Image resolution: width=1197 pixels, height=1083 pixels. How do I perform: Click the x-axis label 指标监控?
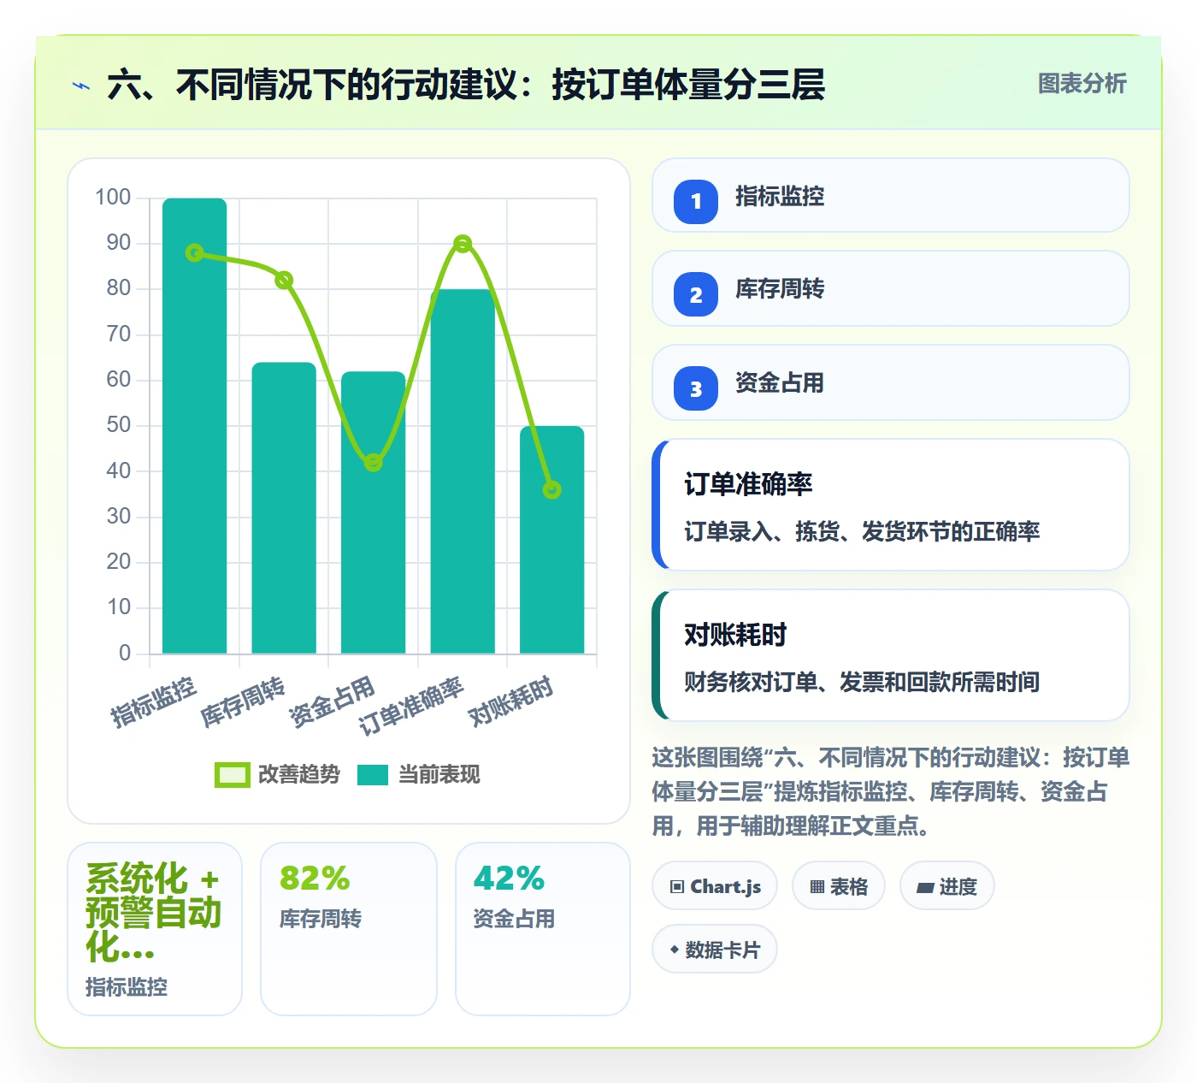point(154,702)
